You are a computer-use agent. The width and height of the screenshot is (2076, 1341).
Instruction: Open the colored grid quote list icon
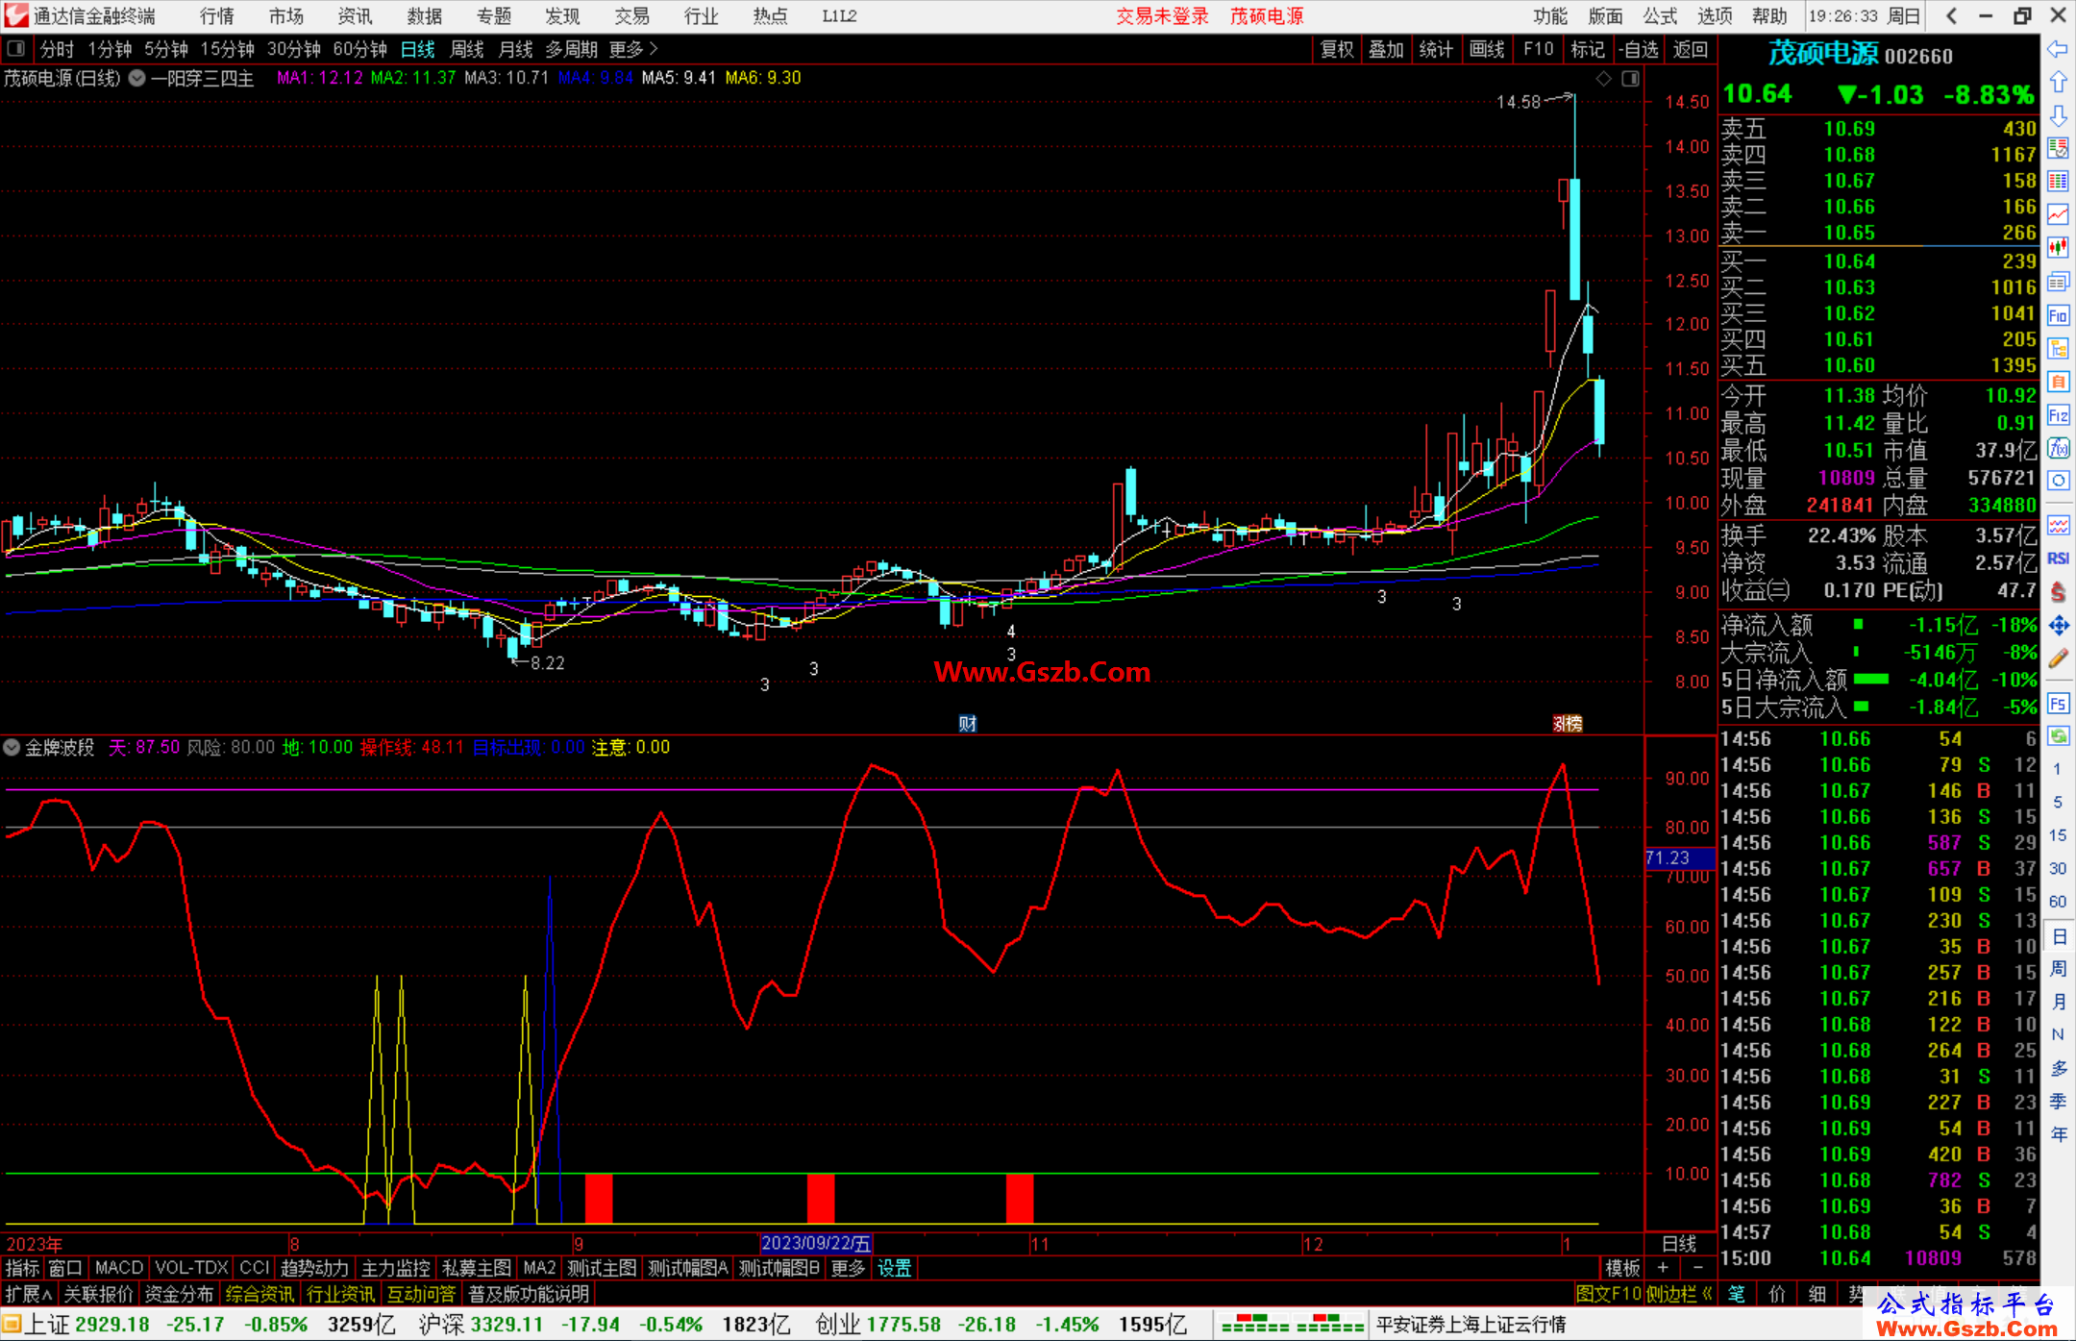coord(2058,182)
